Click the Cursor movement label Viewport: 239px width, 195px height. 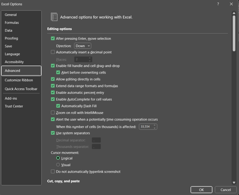(x=65, y=153)
